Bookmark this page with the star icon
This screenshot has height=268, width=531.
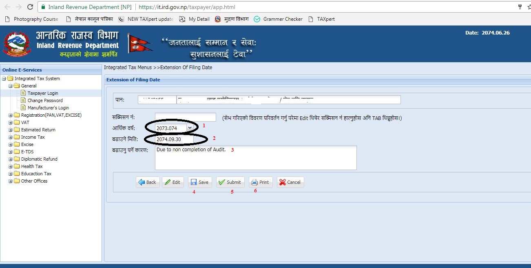pos(529,7)
